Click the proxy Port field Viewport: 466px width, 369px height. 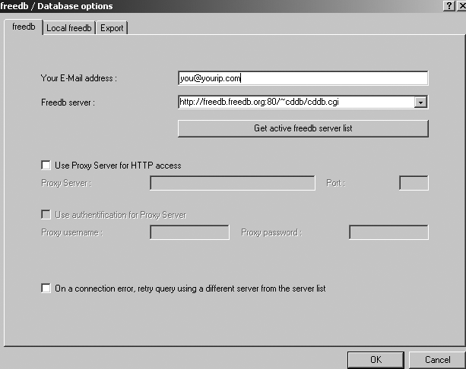pyautogui.click(x=414, y=183)
